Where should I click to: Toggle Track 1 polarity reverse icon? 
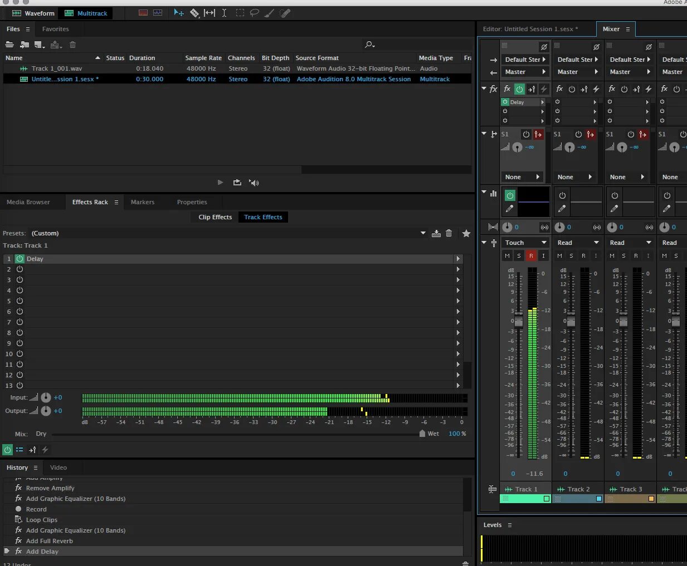[544, 47]
